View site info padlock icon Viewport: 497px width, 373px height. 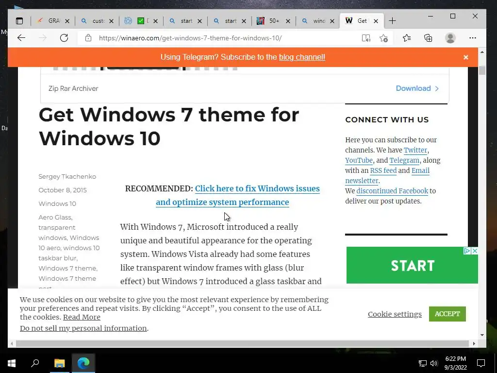[x=88, y=38]
